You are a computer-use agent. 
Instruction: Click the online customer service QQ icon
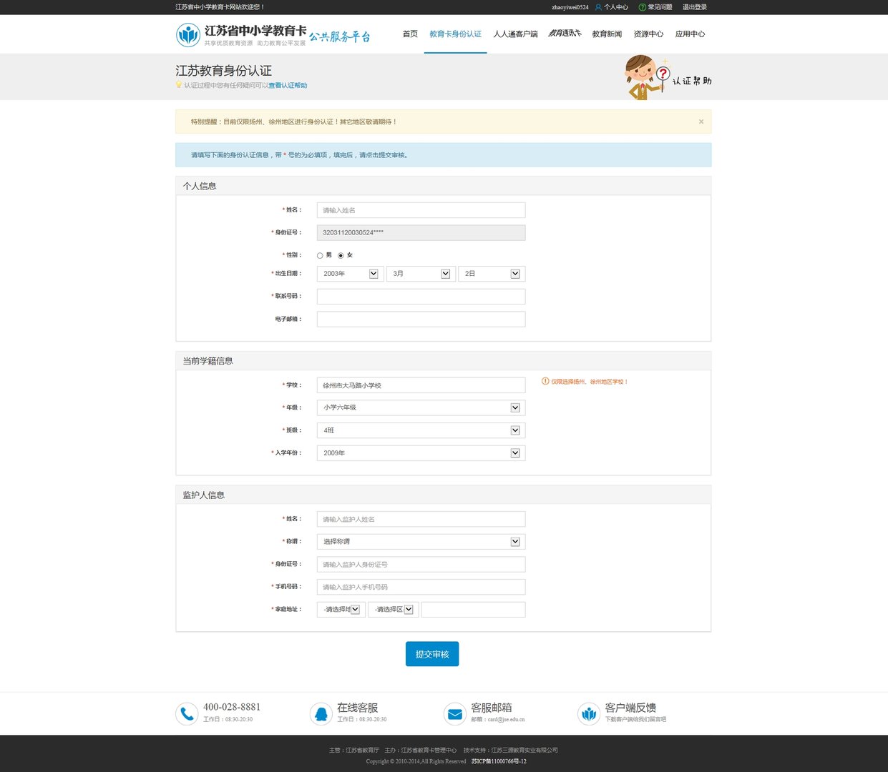tap(321, 713)
